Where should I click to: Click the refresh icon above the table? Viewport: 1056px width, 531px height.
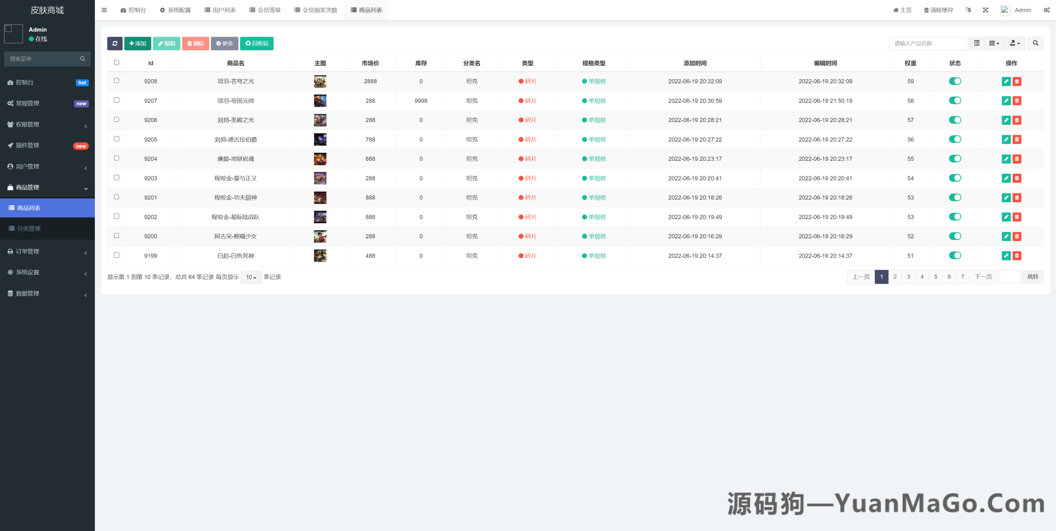(x=115, y=43)
